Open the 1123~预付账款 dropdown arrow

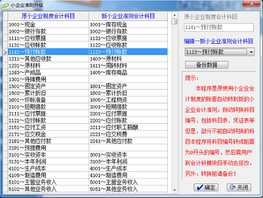coord(251,52)
